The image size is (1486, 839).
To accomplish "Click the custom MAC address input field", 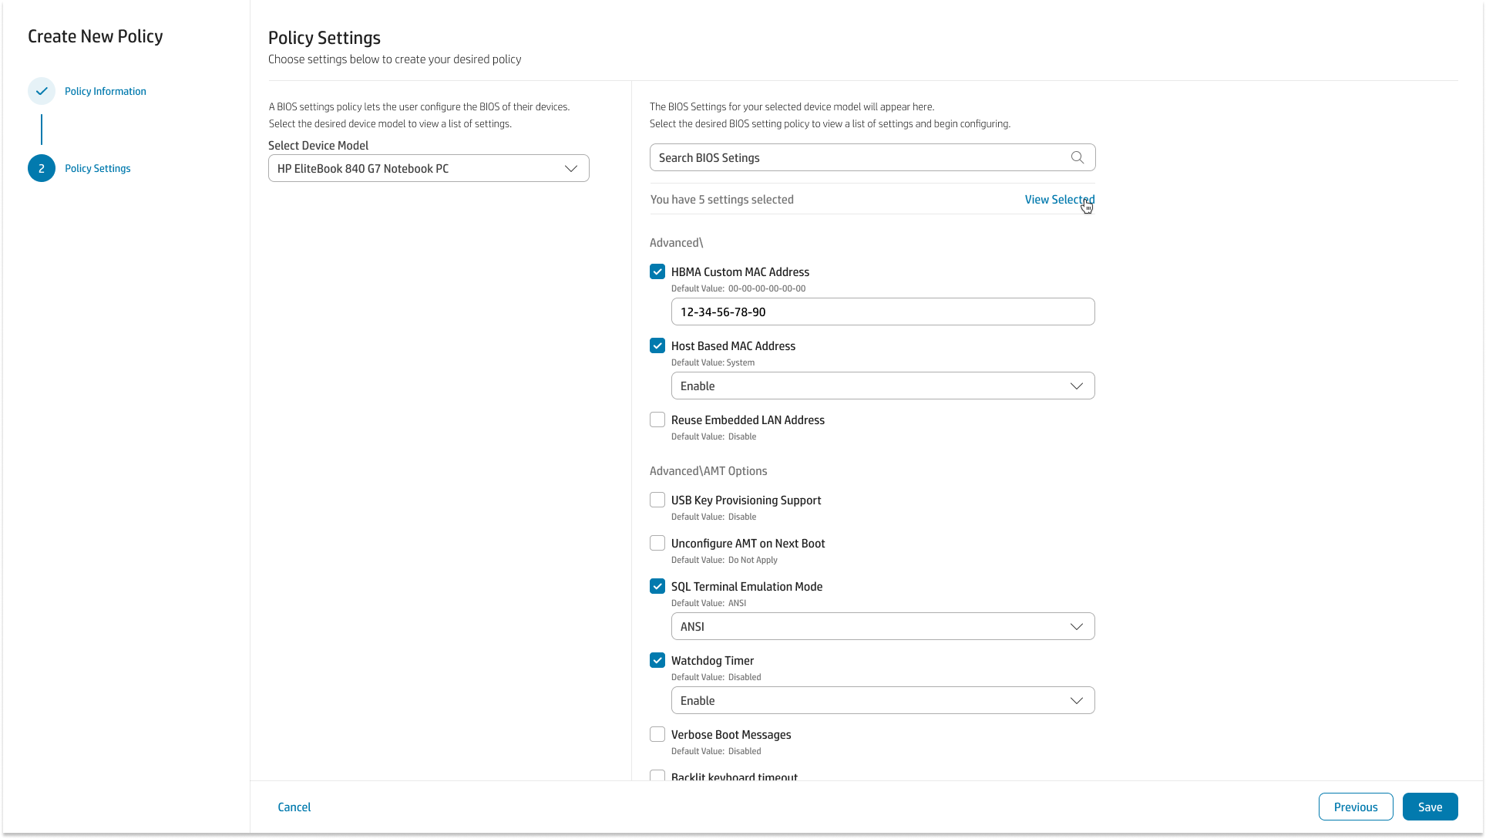I will 882,312.
